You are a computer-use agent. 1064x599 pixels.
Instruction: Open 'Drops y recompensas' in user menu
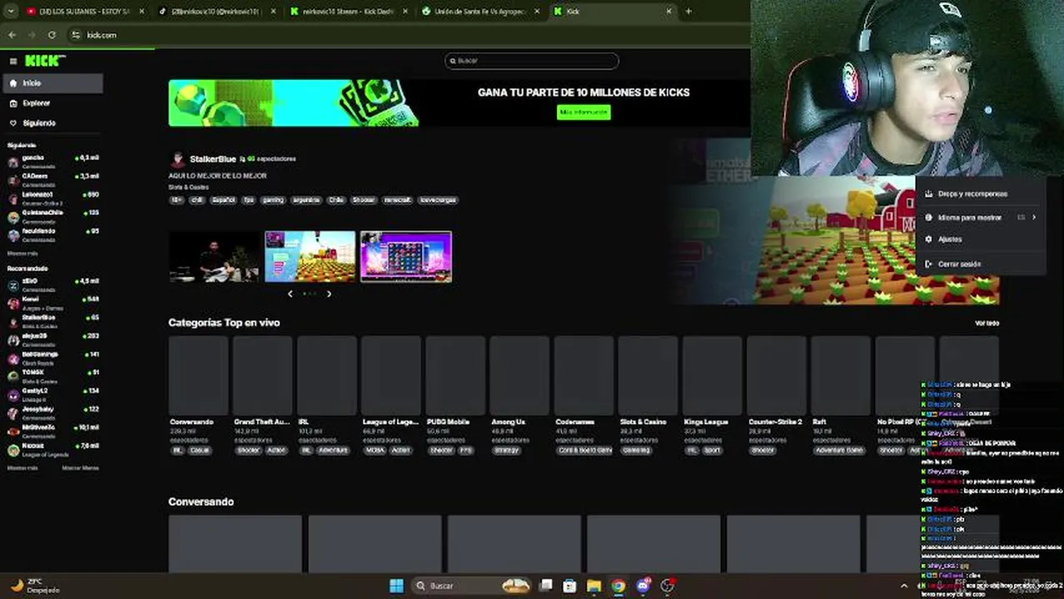pos(972,194)
